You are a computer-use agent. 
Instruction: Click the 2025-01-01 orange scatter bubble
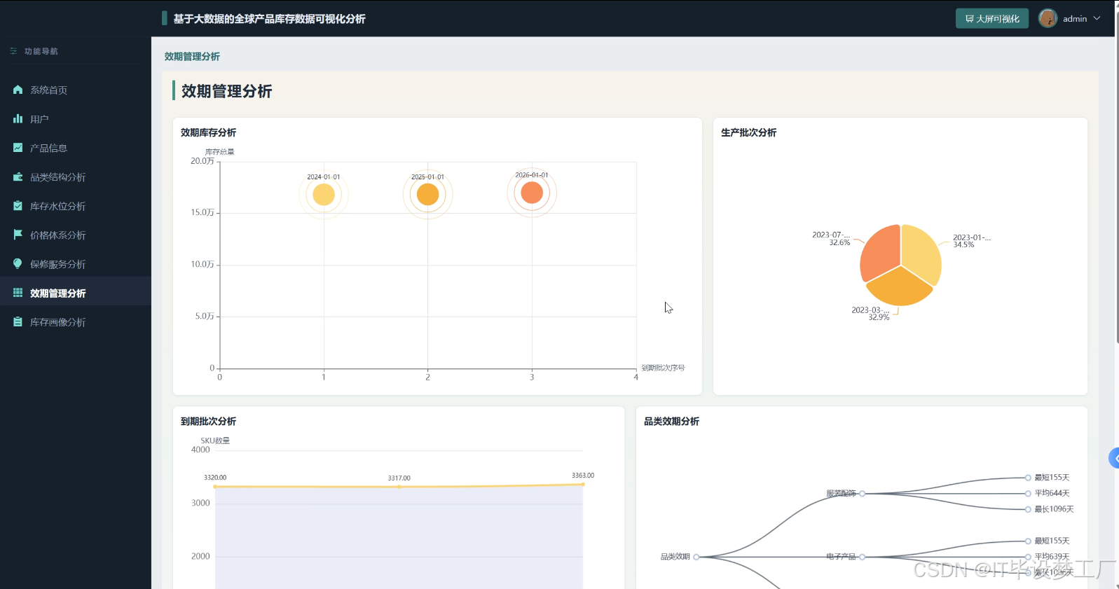click(427, 194)
